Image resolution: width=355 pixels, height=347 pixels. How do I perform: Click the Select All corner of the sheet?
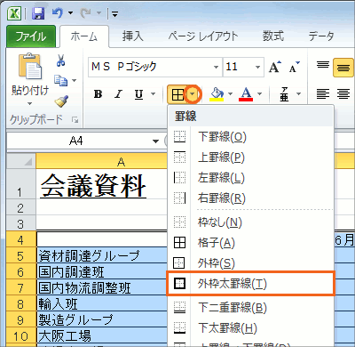pyautogui.click(x=21, y=161)
